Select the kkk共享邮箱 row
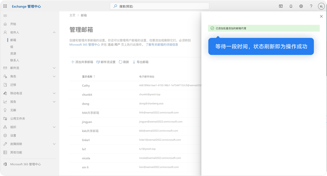This screenshot has height=176, width=327. [135, 131]
